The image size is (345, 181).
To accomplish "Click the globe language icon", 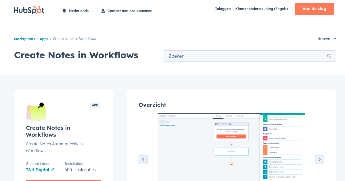I will 64,11.
